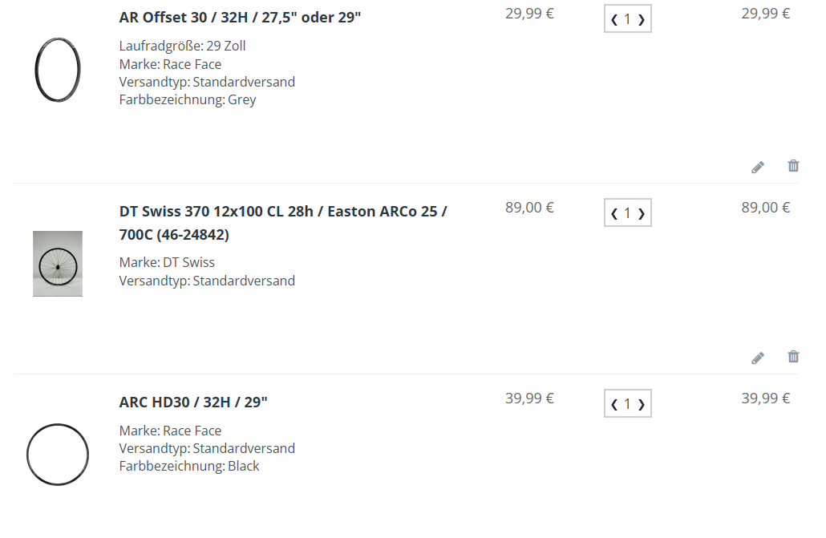Click the pencil icon for DT Swiss 370

pyautogui.click(x=758, y=358)
